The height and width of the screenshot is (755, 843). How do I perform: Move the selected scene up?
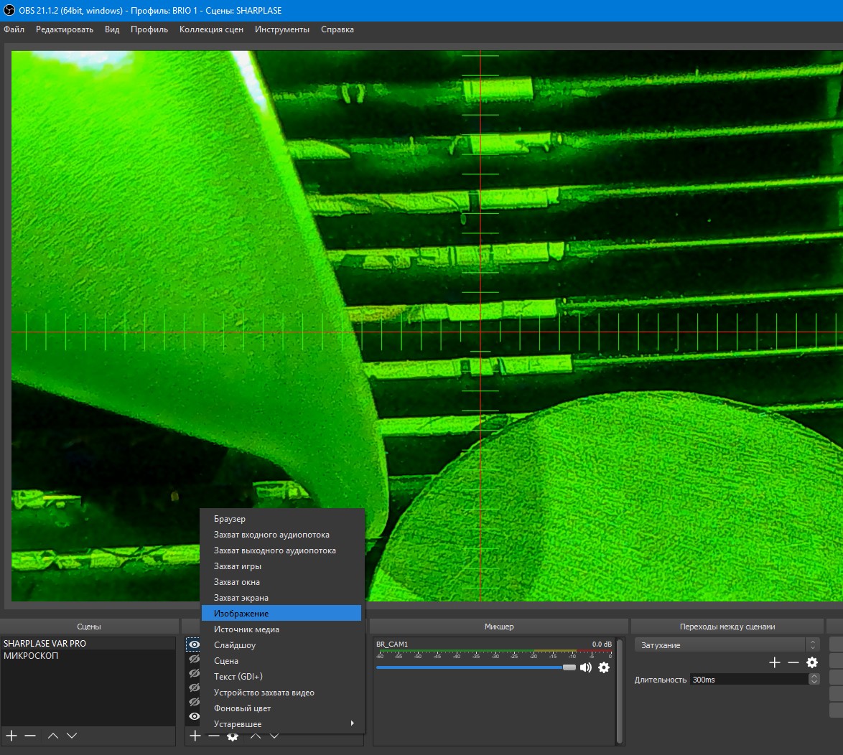53,736
